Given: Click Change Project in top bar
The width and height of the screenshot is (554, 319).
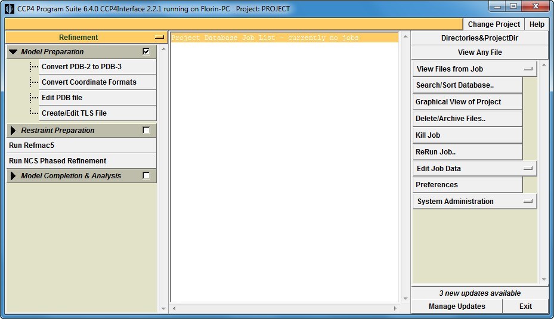Looking at the screenshot, I should [x=494, y=24].
